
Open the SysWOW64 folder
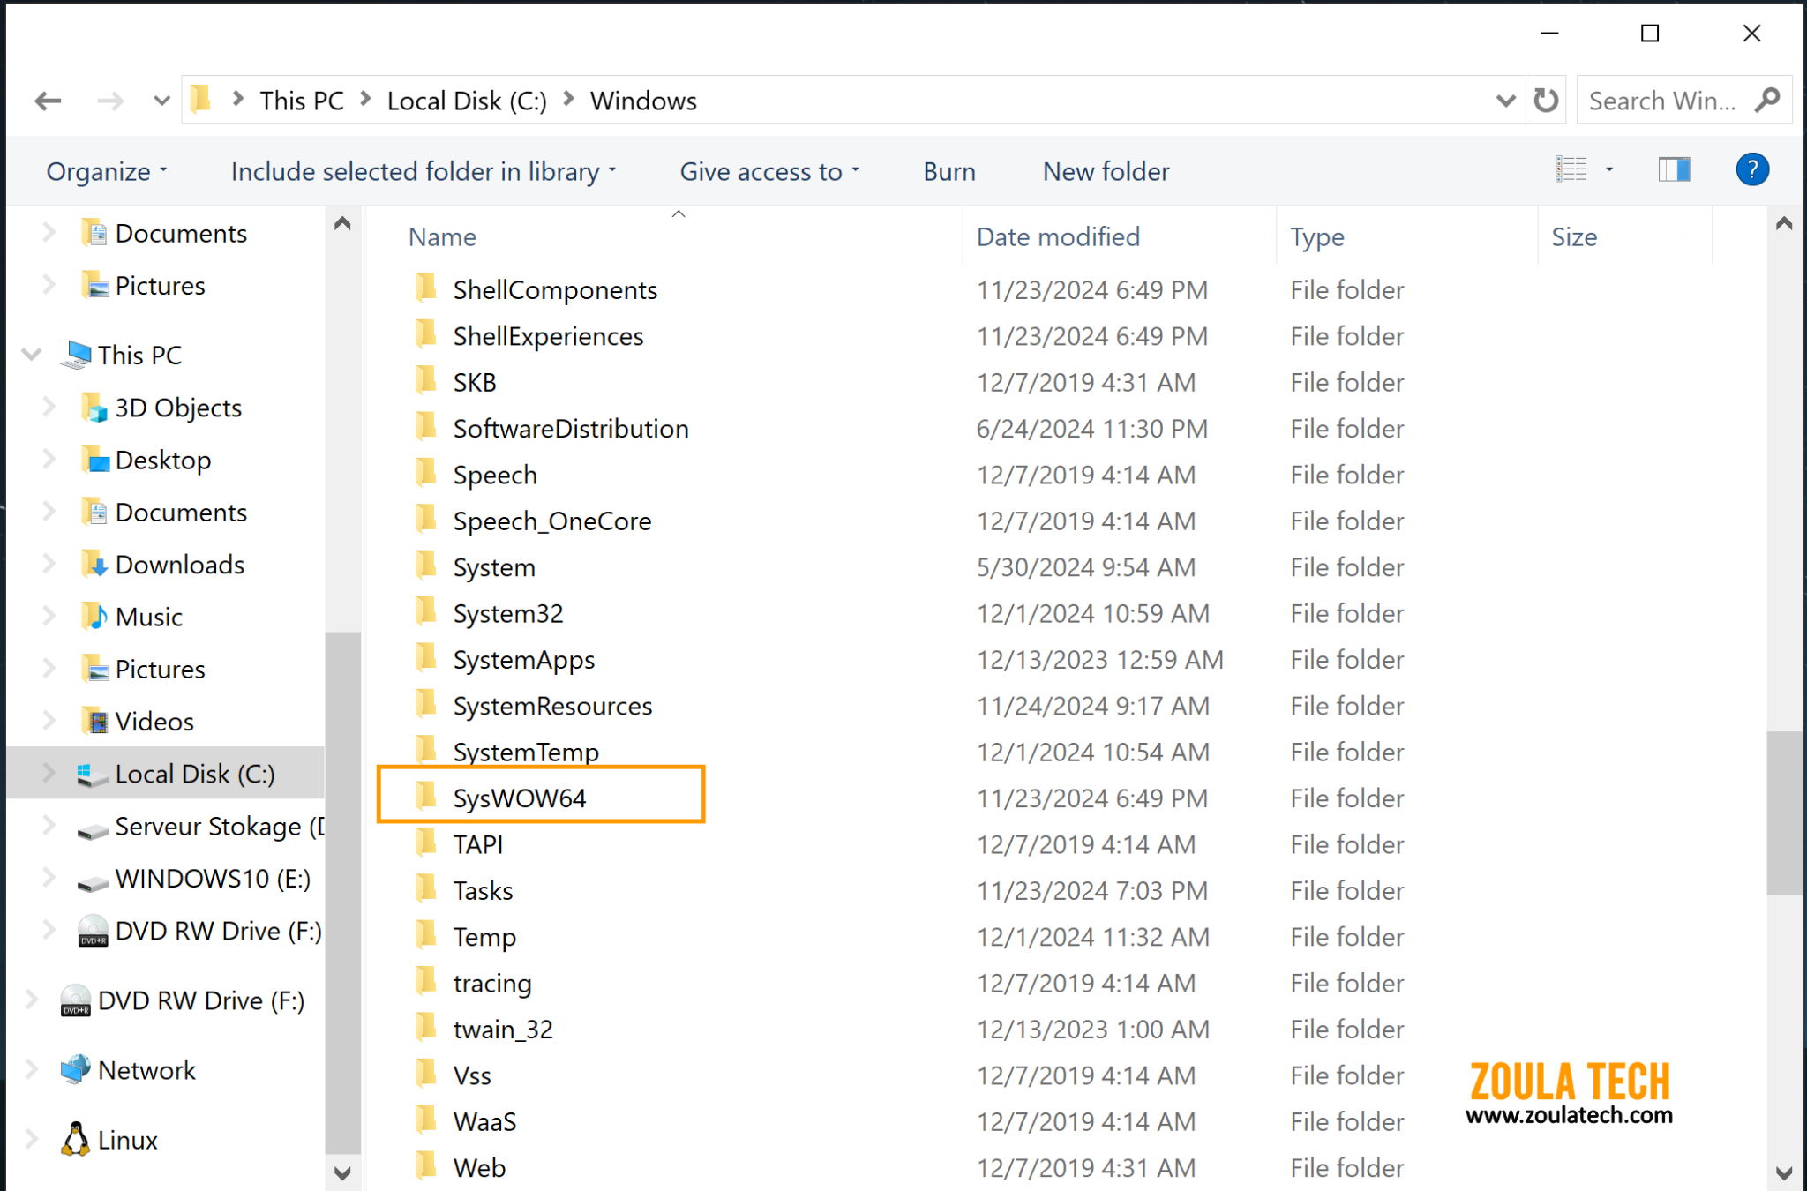521,797
